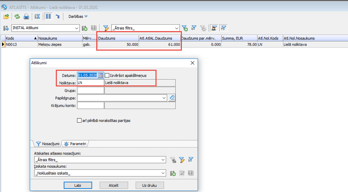Viewport: 348px width, 192px height.
Task: Open the Darbības menu
Action: [78, 16]
